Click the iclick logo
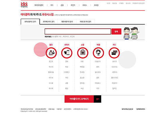 pos(24,5)
